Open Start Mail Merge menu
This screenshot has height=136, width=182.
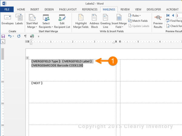click(32, 21)
